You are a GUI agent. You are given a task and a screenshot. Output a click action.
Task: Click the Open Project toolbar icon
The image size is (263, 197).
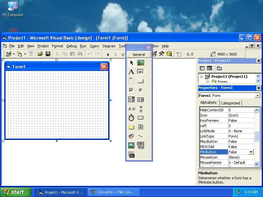tap(40, 54)
